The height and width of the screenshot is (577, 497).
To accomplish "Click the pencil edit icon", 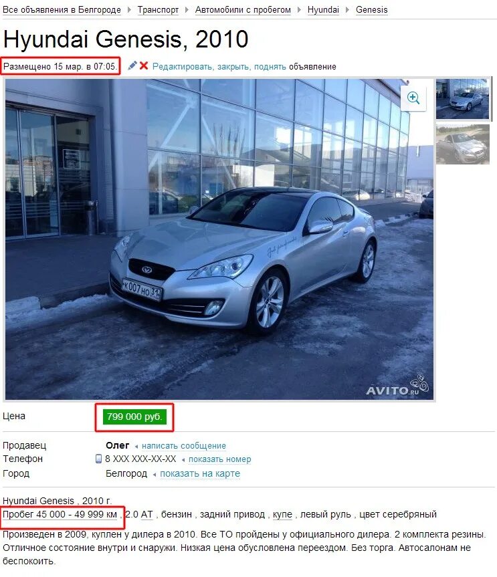I will click(132, 66).
